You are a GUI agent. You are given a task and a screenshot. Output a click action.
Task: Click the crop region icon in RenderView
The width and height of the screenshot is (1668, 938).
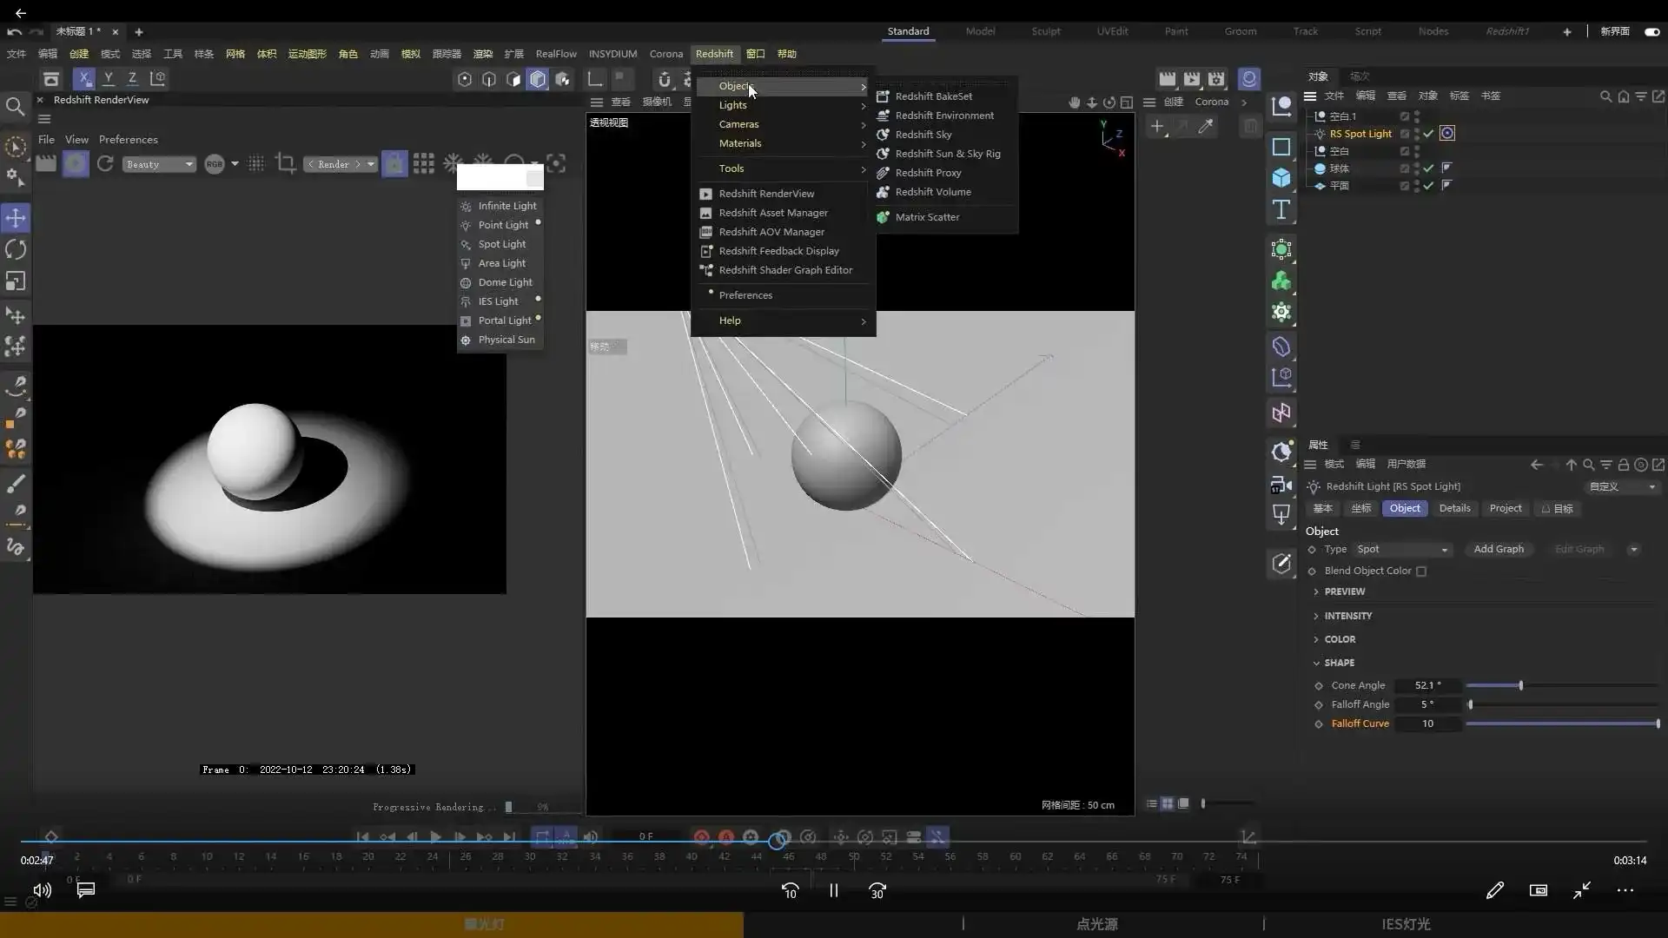coord(285,163)
